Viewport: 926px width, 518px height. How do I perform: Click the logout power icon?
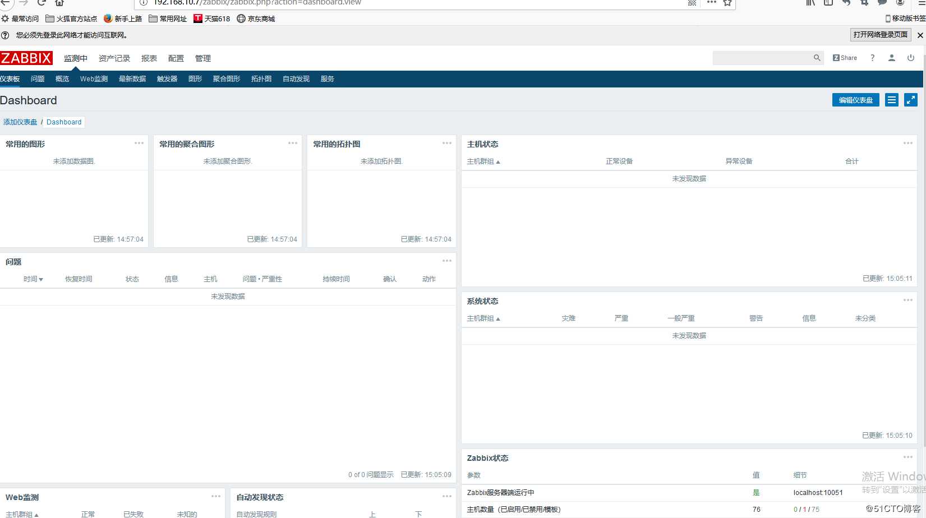(911, 58)
